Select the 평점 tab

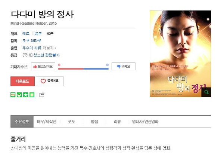point(94,122)
